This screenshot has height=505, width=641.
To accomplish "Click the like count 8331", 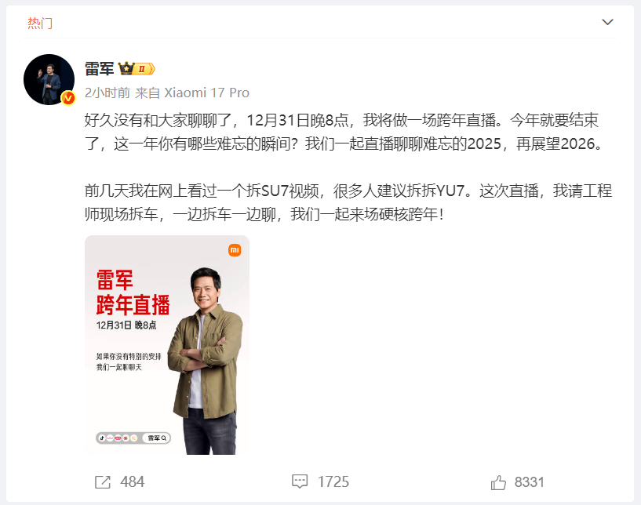I will (x=529, y=482).
